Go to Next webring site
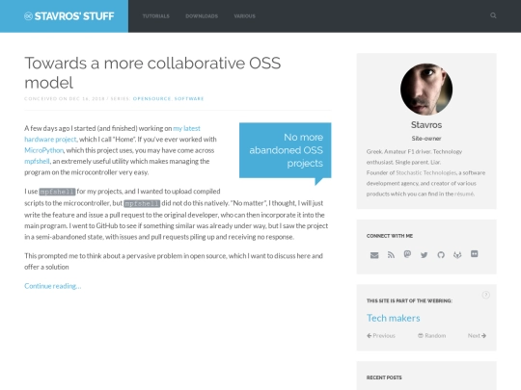This screenshot has height=390, width=521. coord(477,336)
